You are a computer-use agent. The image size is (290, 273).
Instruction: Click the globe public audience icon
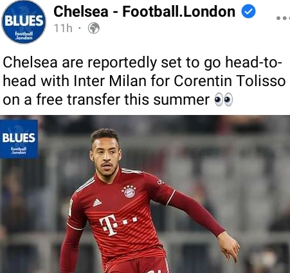click(x=94, y=28)
